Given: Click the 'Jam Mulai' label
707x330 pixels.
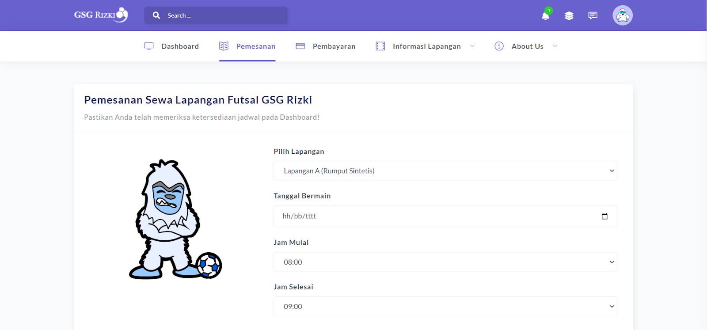Looking at the screenshot, I should pos(291,243).
